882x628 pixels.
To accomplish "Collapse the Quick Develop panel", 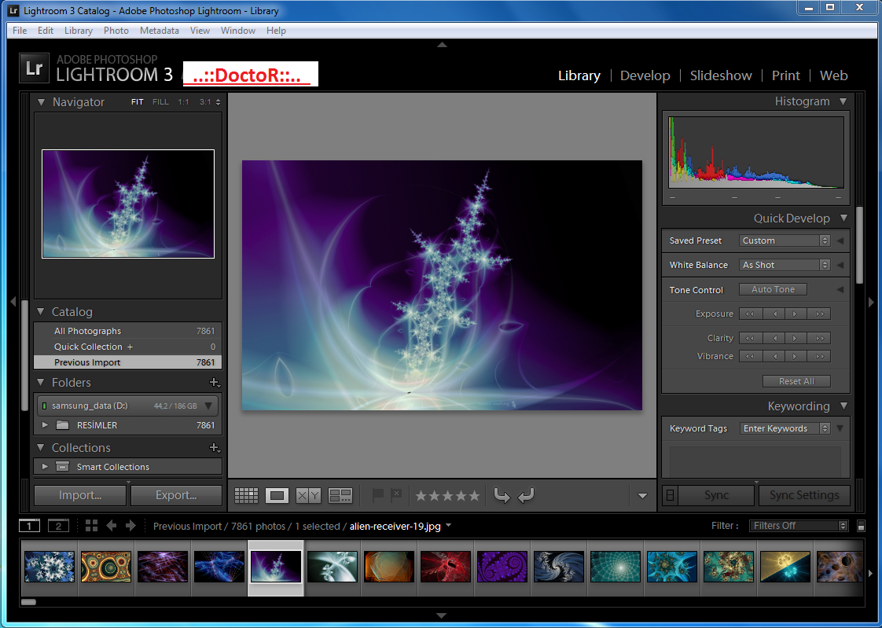I will point(843,219).
